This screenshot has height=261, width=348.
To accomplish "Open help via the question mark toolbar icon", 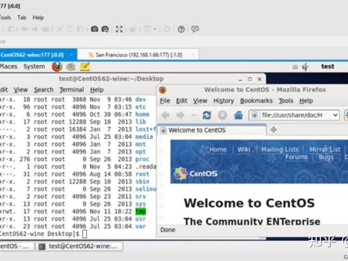I will pyautogui.click(x=181, y=29).
